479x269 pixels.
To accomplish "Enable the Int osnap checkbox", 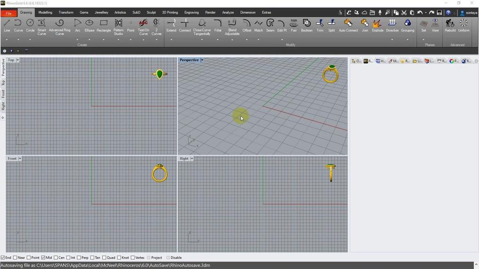I will pos(68,258).
